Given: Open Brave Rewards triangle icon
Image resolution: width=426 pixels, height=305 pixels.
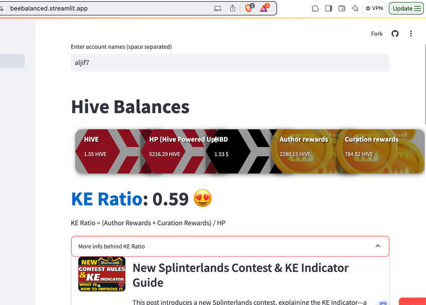Looking at the screenshot, I should click(x=264, y=8).
